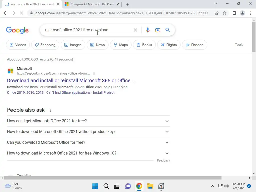The image size is (256, 192).
Task: Go back using the browser back arrow
Action: click(5, 13)
